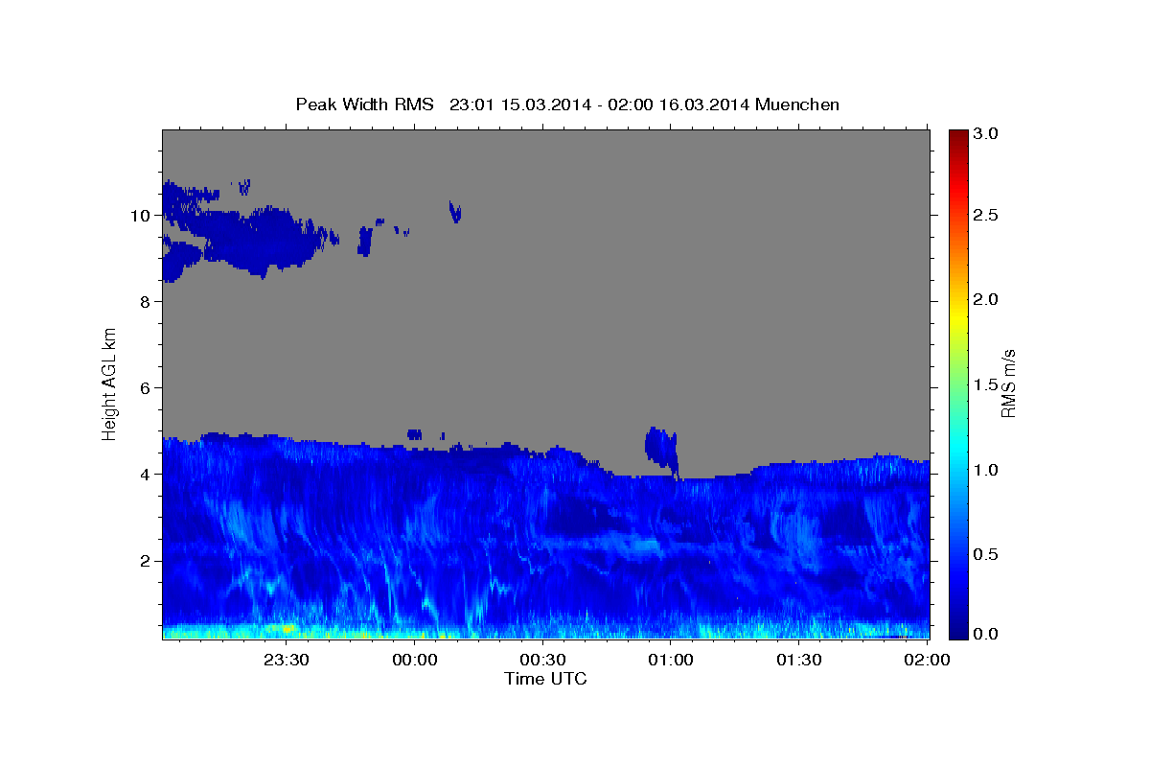The image size is (1150, 767).
Task: Click the isolated blue patch near 01:00 above 4 km
Action: 661,448
